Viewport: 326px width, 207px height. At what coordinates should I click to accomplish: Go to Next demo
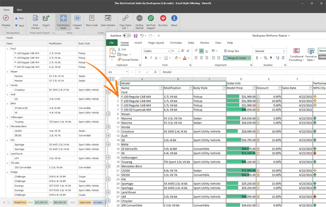point(19,26)
